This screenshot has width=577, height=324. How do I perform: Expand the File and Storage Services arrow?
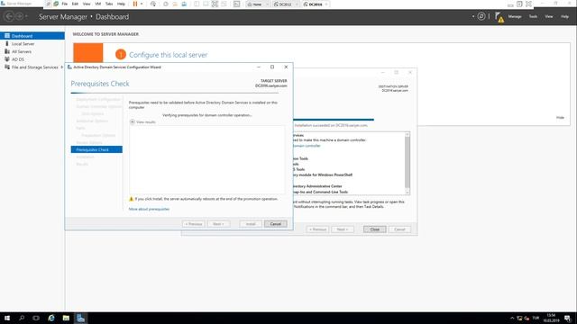click(62, 67)
